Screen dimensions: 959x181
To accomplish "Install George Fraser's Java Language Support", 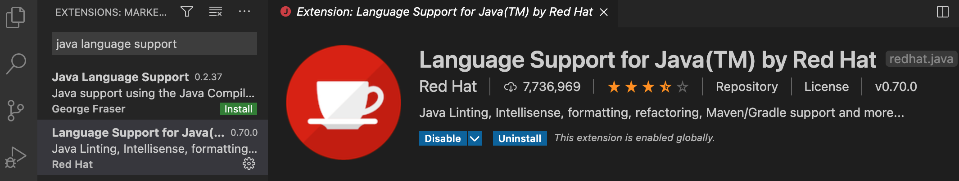I will point(238,109).
